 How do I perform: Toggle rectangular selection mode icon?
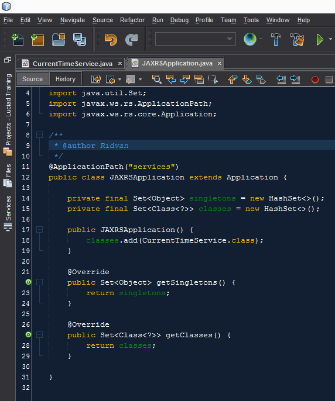[213, 79]
